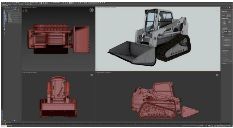Image resolution: width=233 pixels, height=128 pixels.
Task: Click the ViewCube in Front viewport
Action: 92,75
